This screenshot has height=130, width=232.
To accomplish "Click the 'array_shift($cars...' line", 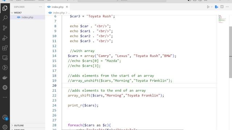I will coord(116,95).
